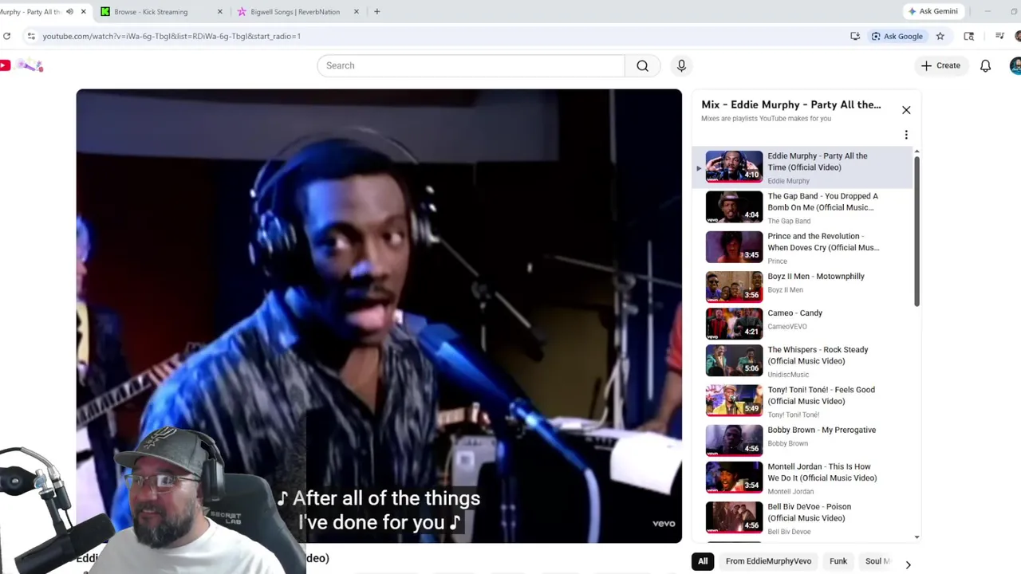This screenshot has width=1021, height=574.
Task: Open 'Motownphilly' video title link
Action: [816, 276]
